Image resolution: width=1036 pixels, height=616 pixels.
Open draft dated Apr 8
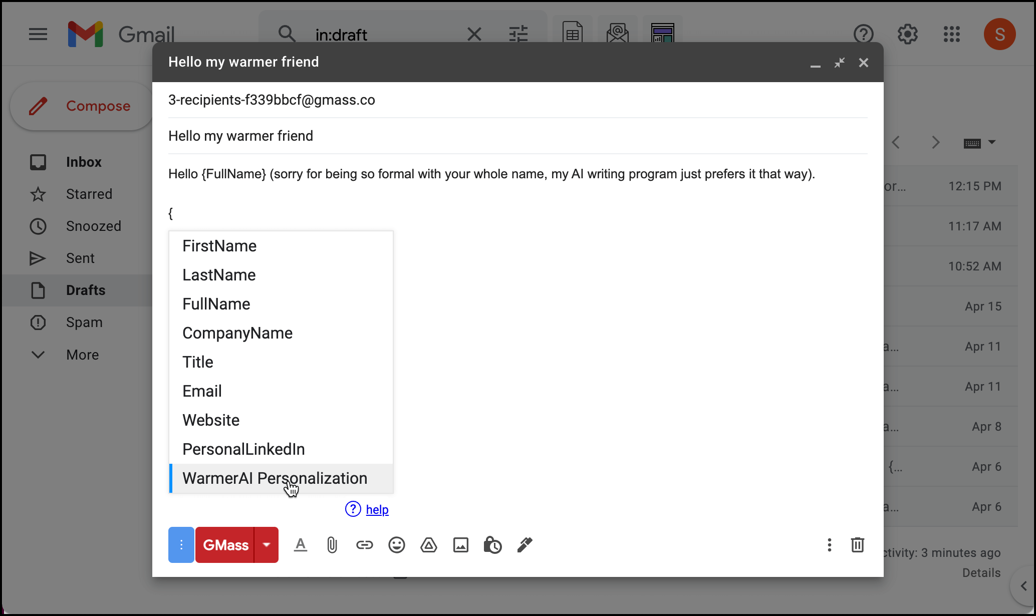951,427
